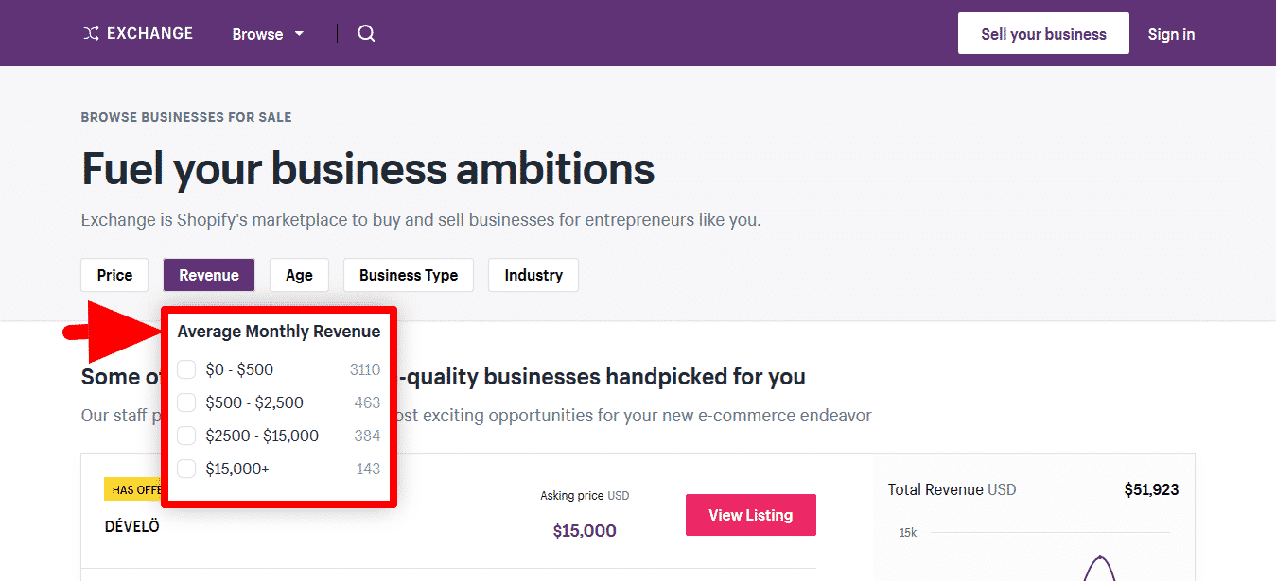1276x581 pixels.
Task: Tick the $500 - $2,500 checkbox
Action: click(x=187, y=402)
